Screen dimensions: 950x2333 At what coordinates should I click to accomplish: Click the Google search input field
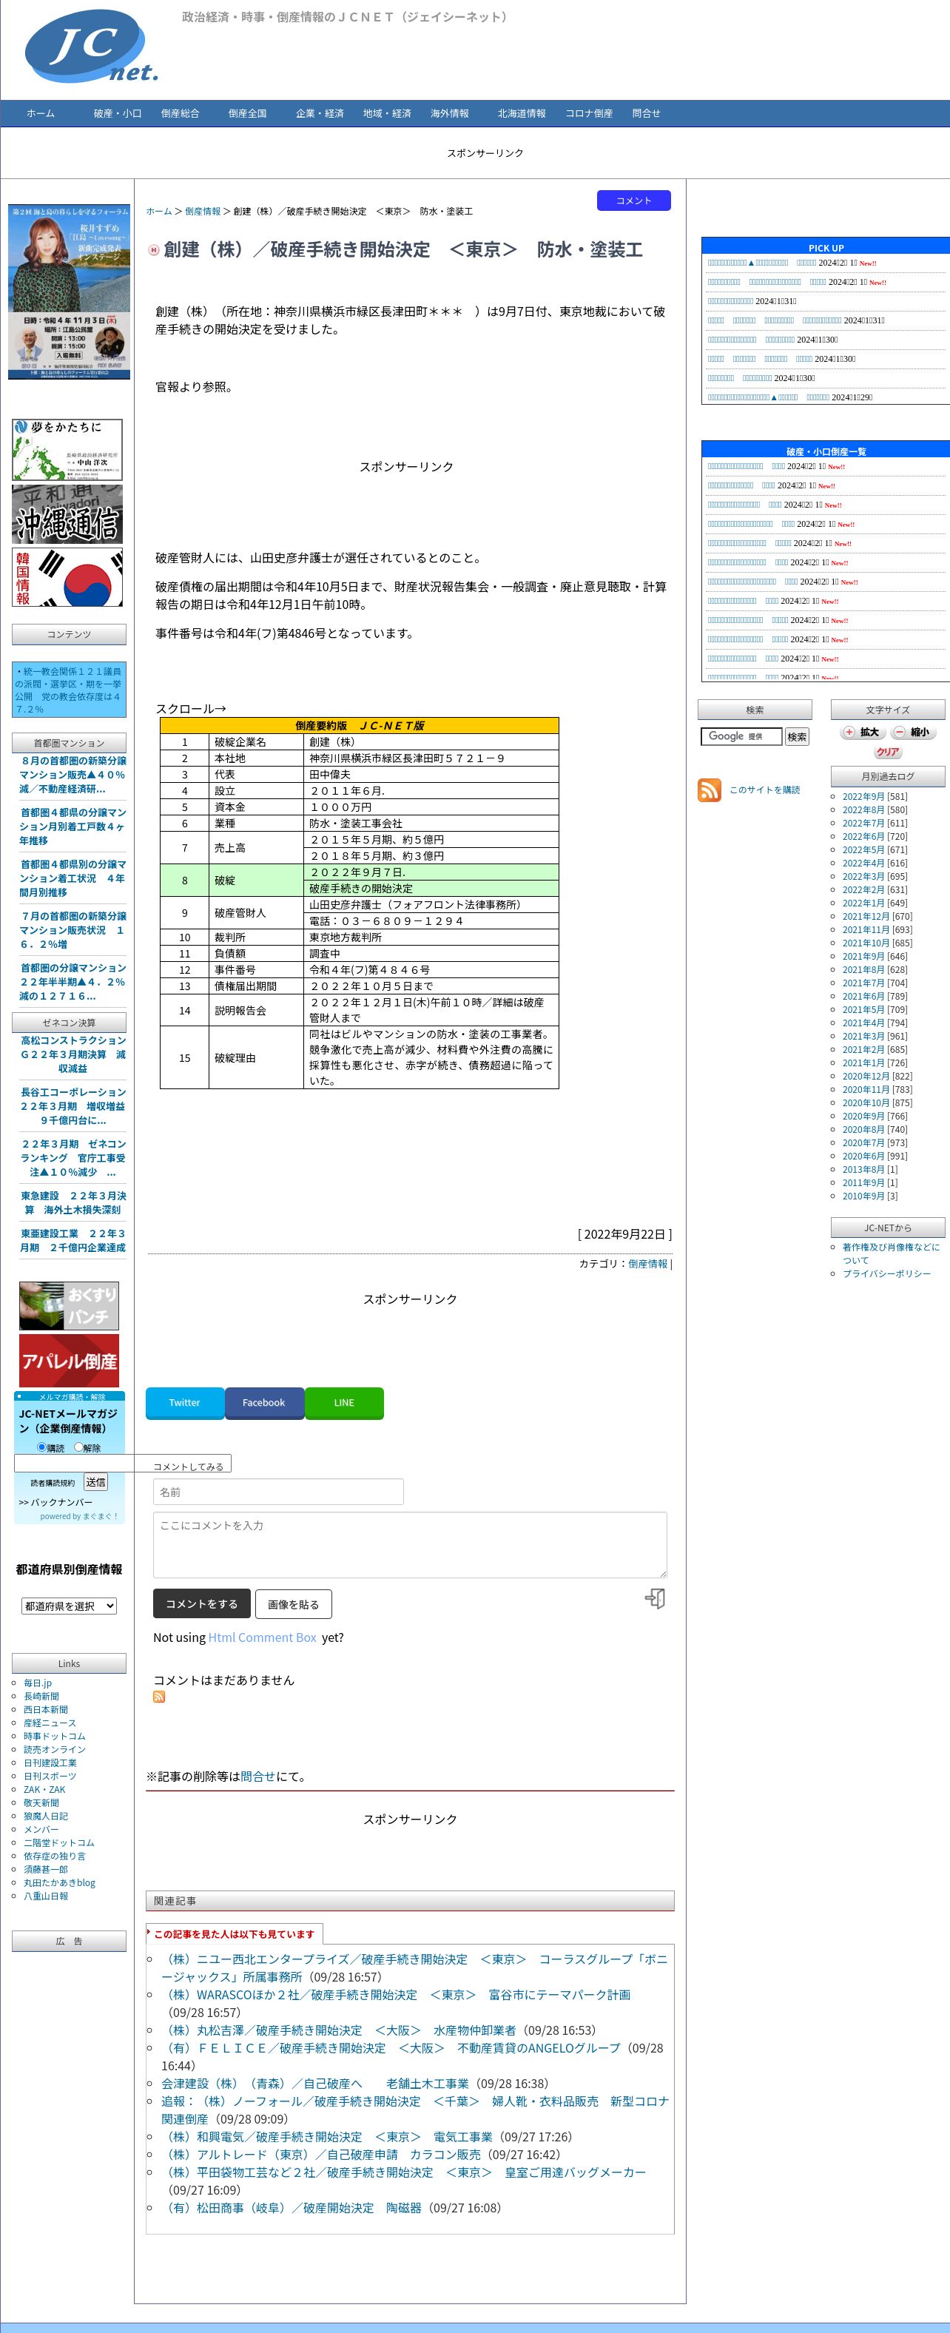(741, 736)
